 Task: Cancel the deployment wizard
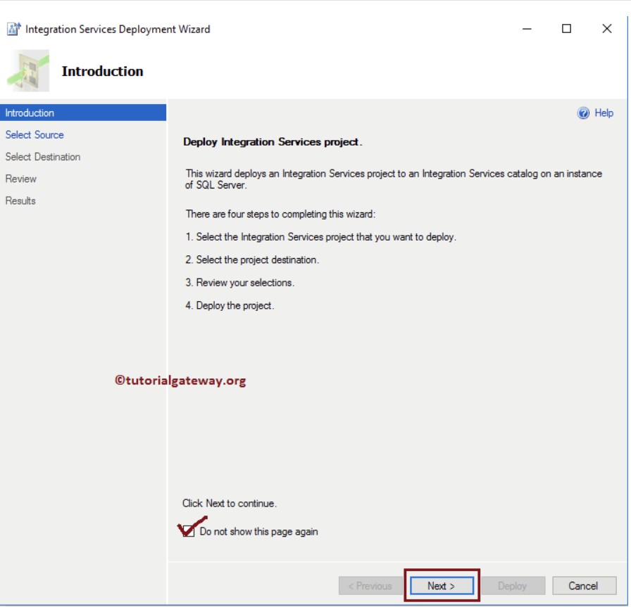click(584, 585)
